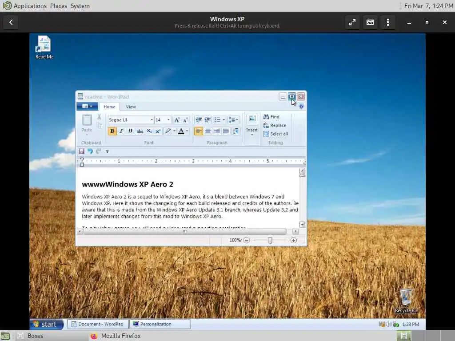
Task: Click Replace in the Editing group
Action: coord(275,125)
